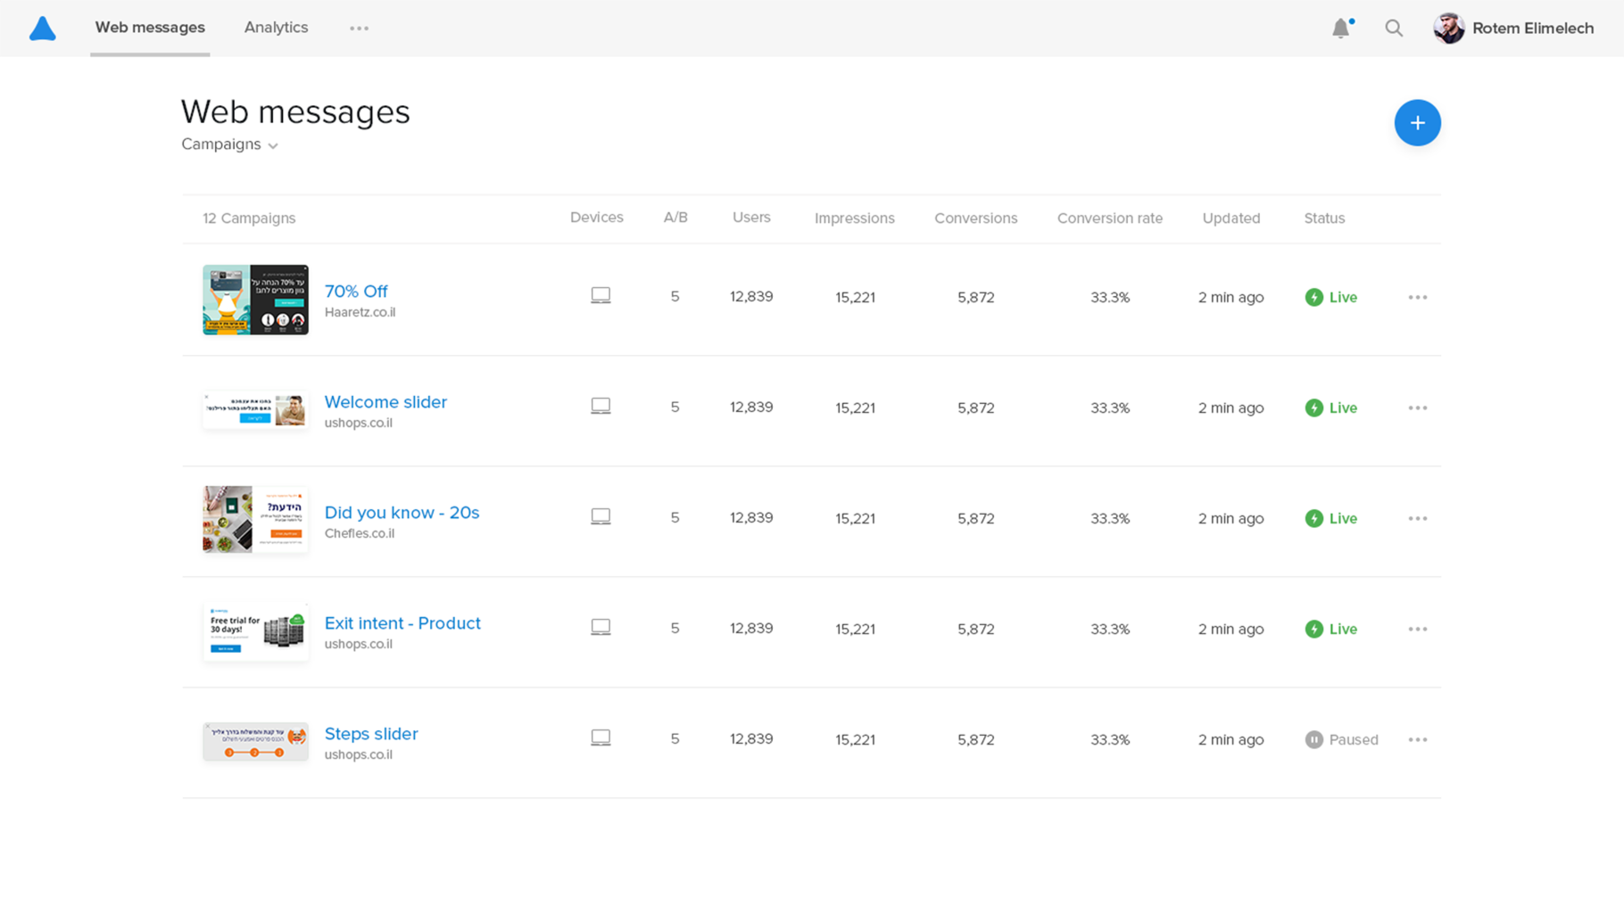Open the three-dot options menu for 70% Off
Viewport: 1624px width, 898px height.
coord(1418,297)
